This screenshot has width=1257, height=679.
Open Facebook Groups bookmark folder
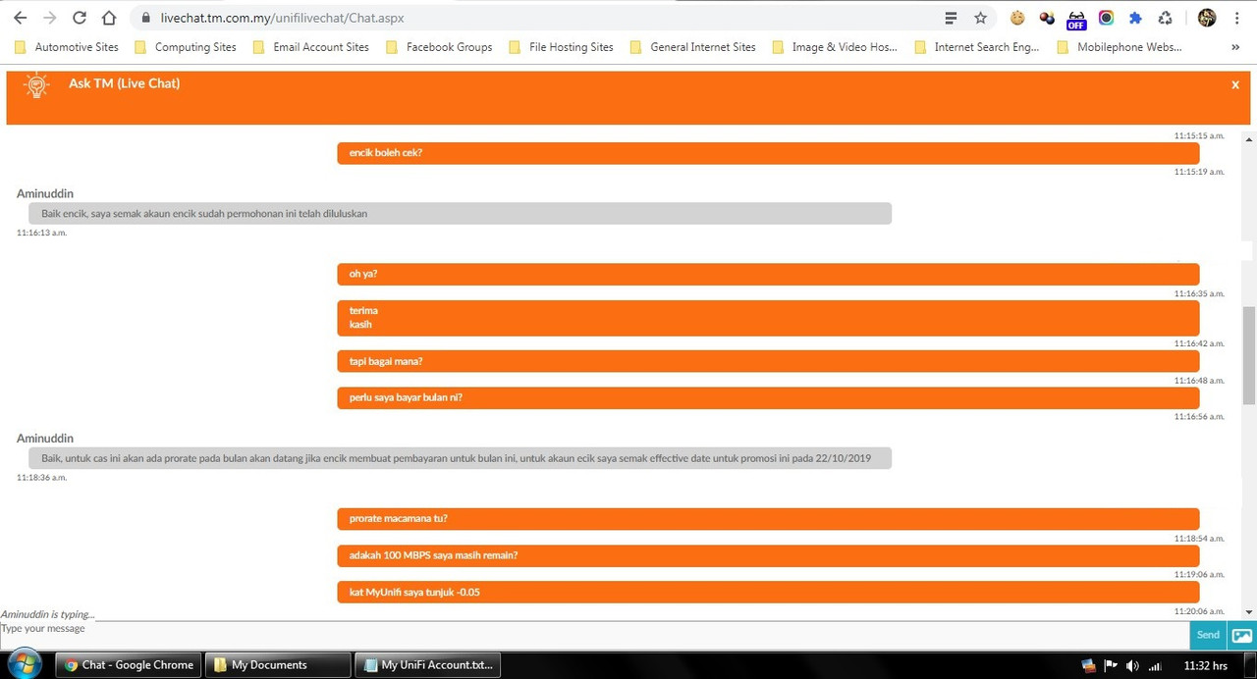click(x=439, y=46)
